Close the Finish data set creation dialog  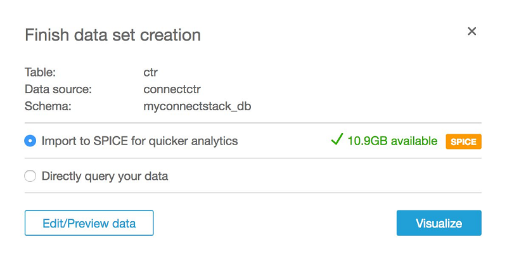coord(472,31)
